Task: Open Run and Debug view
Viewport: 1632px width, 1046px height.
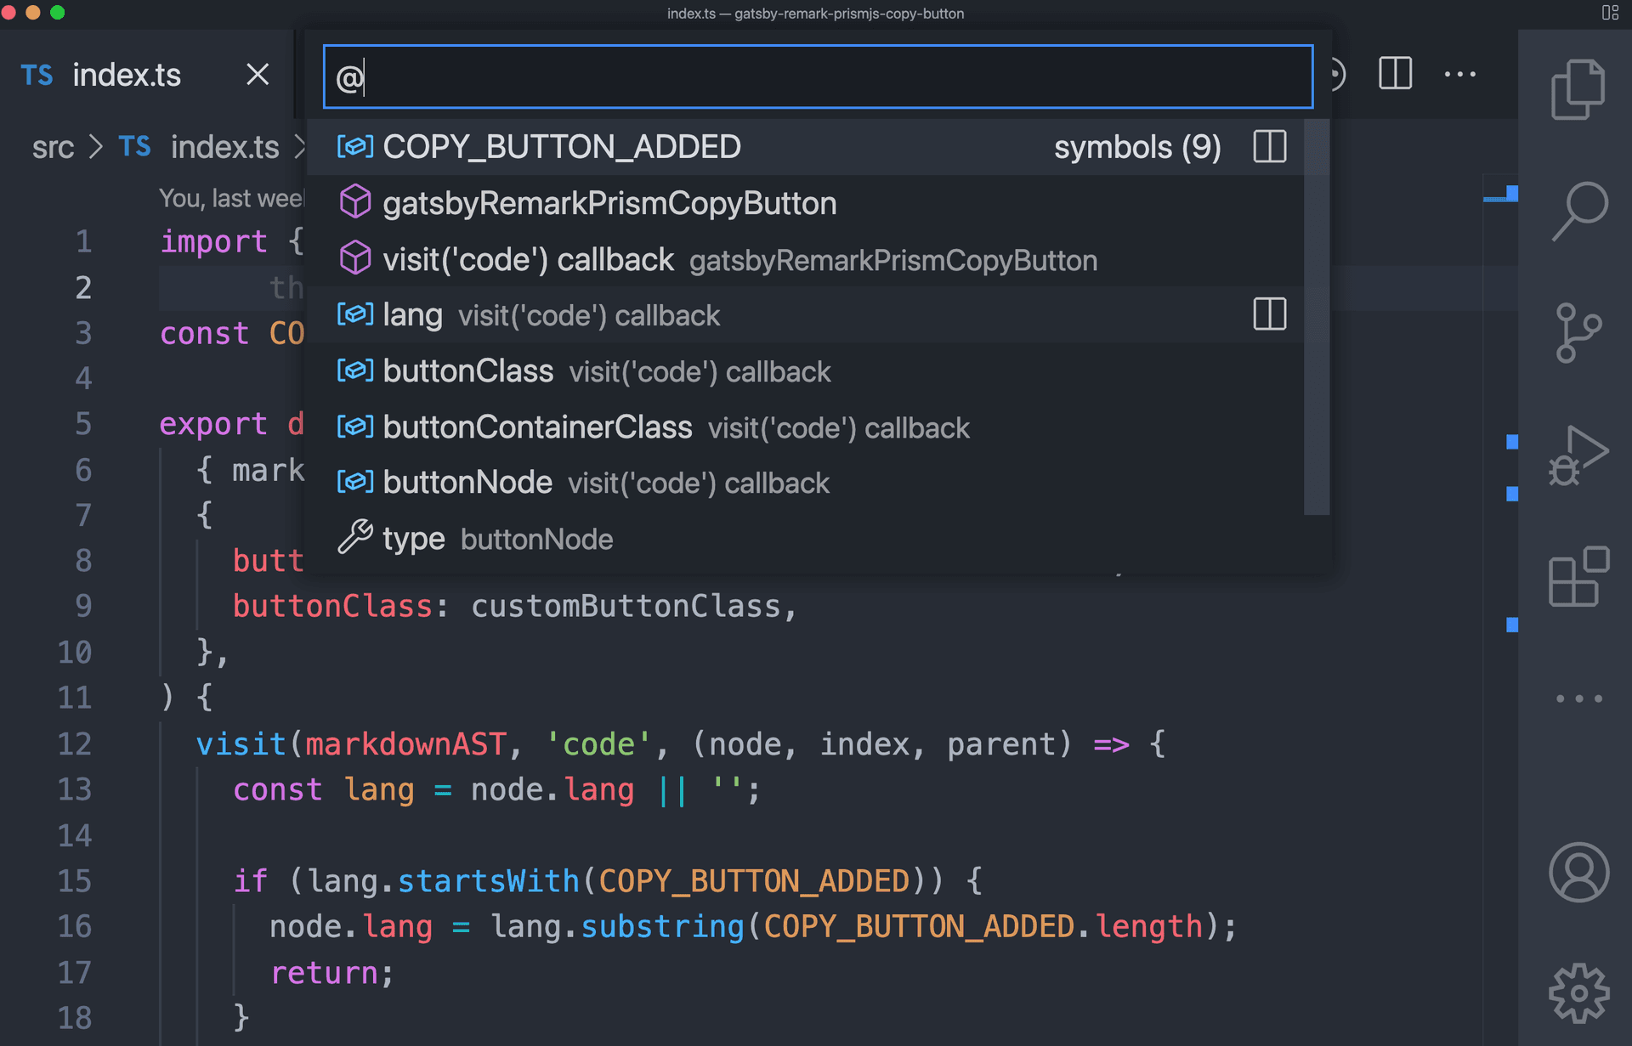Action: tap(1578, 455)
